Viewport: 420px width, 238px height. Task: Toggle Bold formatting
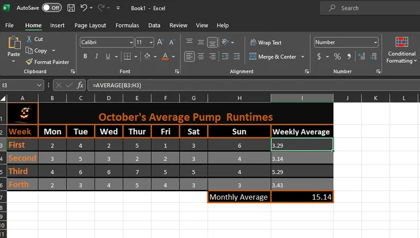[x=85, y=56]
